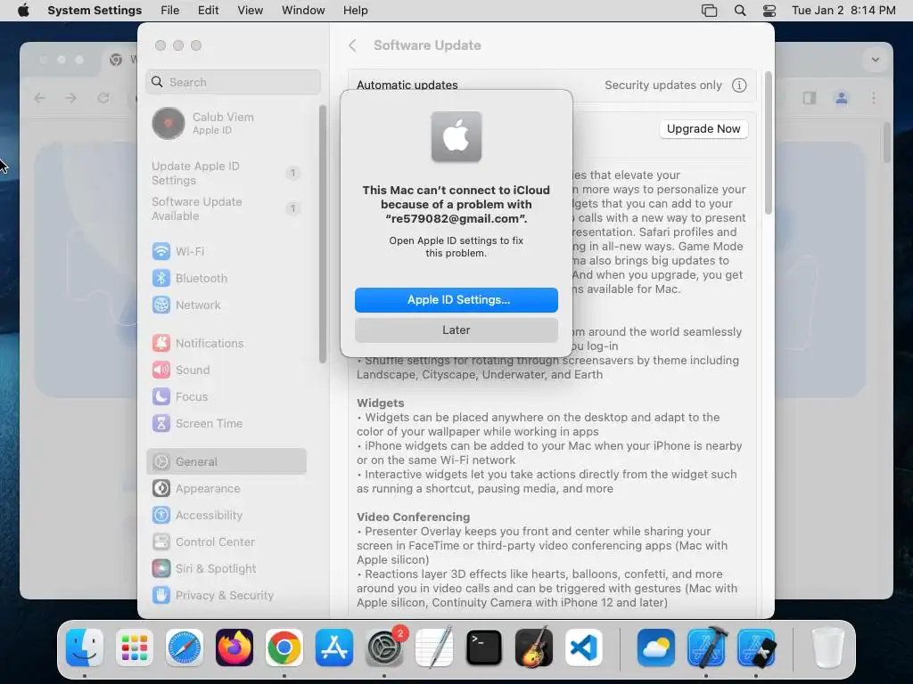Click the date and time clock
The height and width of the screenshot is (684, 913).
coord(843,11)
